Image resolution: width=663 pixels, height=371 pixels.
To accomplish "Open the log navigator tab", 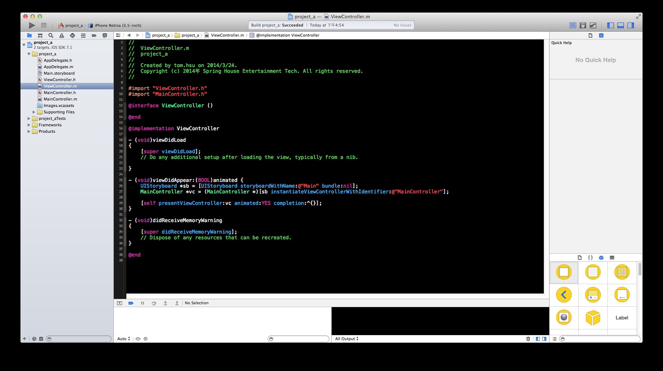I will tap(105, 36).
